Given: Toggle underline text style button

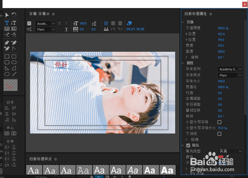Looking at the screenshot, I should (66, 29).
